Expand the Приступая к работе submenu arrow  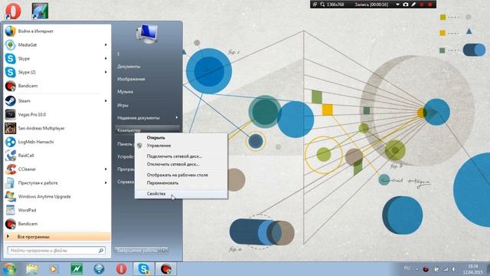click(106, 182)
